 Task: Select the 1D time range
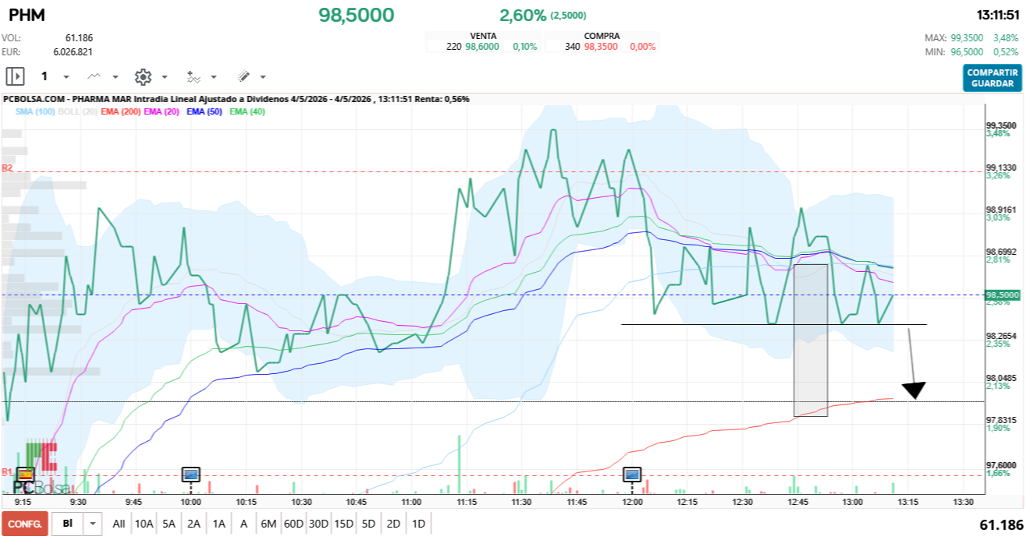pyautogui.click(x=418, y=524)
